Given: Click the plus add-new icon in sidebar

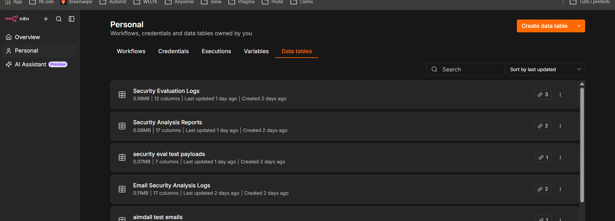Looking at the screenshot, I should click(x=46, y=19).
